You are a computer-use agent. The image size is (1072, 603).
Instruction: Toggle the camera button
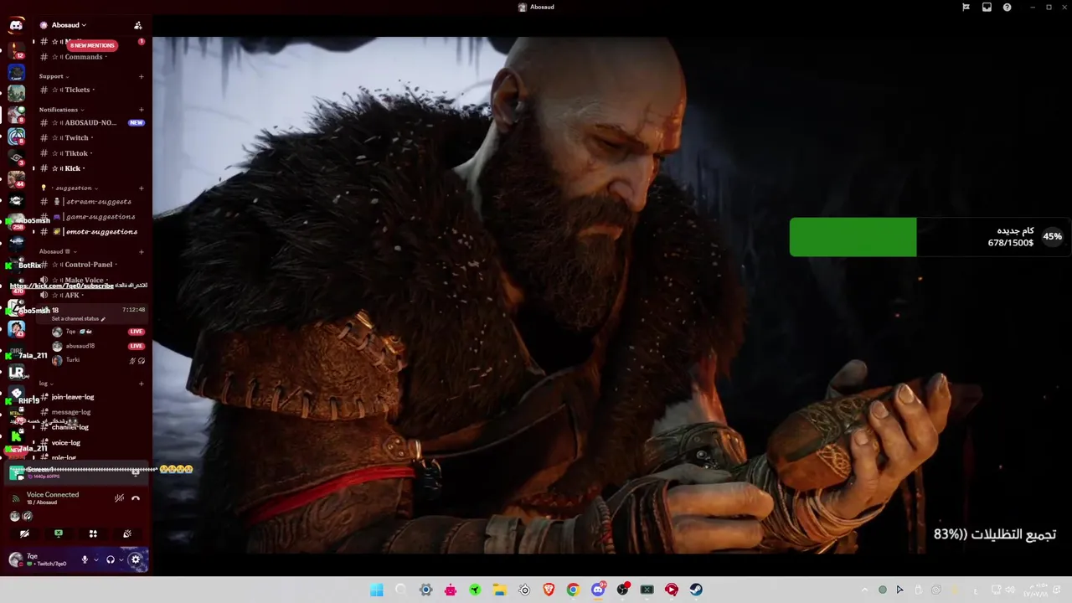tap(24, 533)
